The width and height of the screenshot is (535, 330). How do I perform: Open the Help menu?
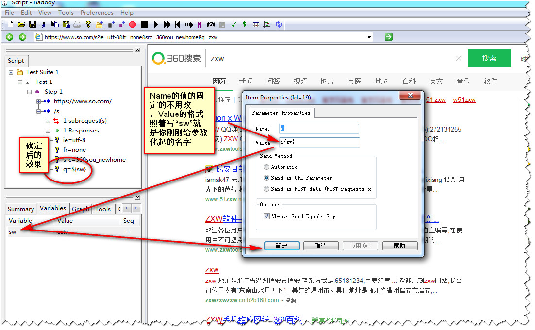pyautogui.click(x=127, y=12)
